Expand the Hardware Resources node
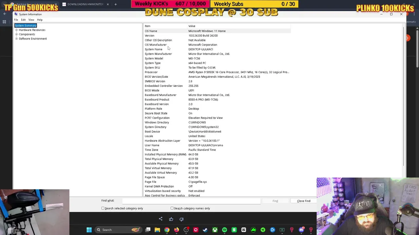 point(16,30)
